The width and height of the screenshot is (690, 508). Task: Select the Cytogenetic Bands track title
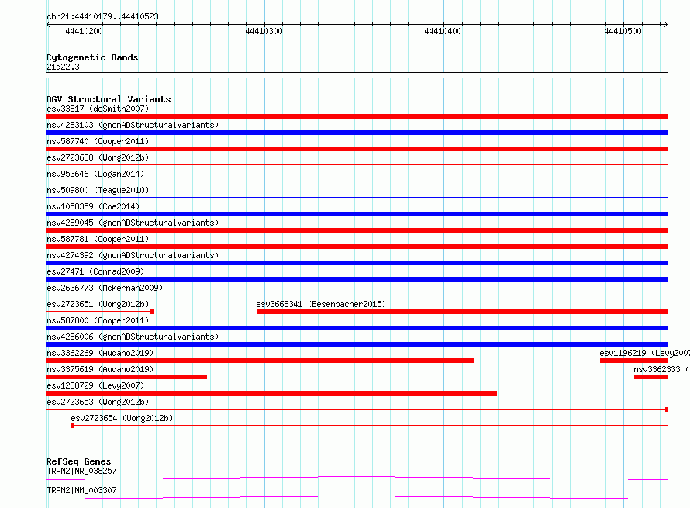point(92,57)
